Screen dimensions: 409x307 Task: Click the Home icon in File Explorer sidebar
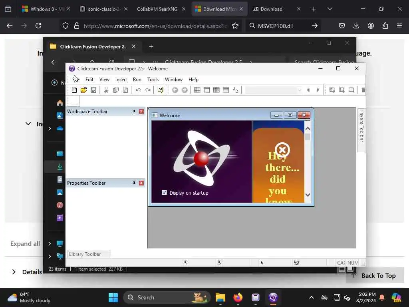coord(60,103)
